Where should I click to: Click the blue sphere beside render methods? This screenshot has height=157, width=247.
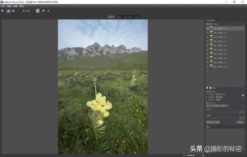pos(243,95)
